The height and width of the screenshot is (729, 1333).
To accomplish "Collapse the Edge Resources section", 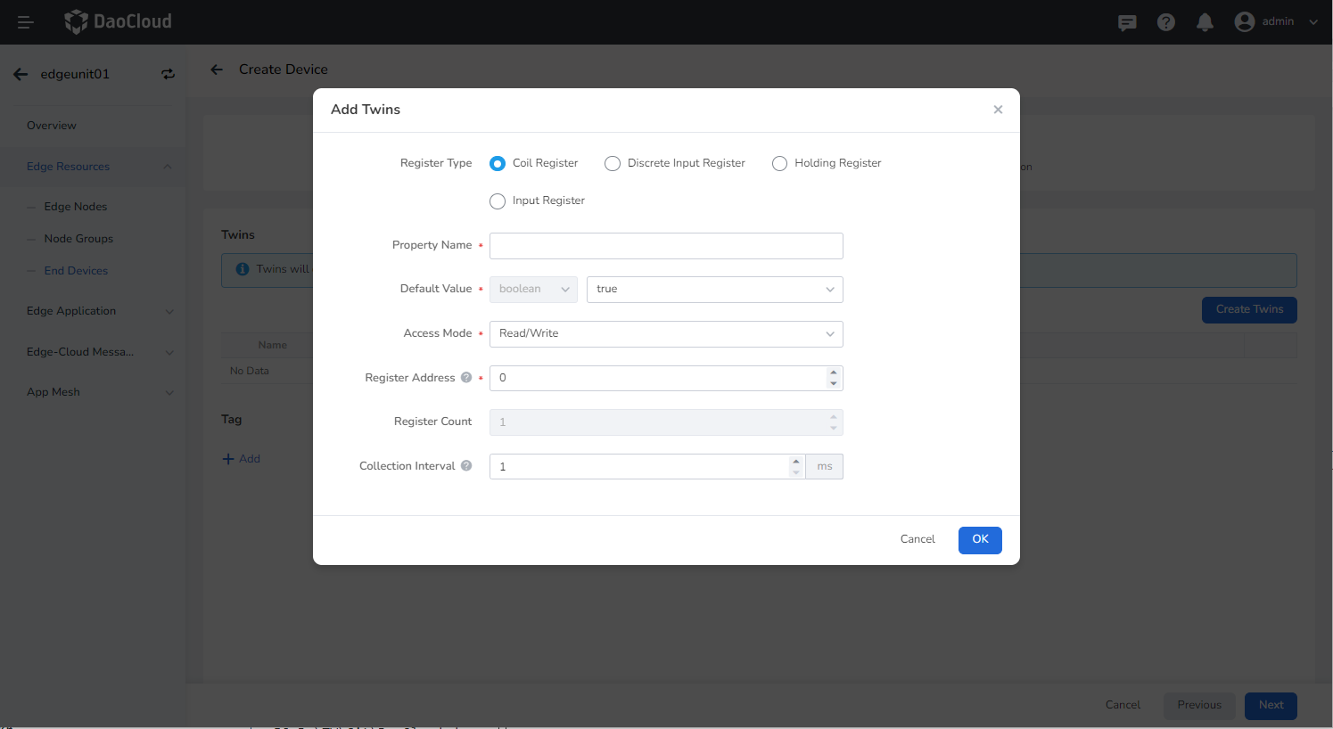I will click(93, 167).
